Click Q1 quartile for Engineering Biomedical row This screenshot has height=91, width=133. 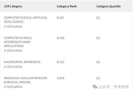pos(98,62)
